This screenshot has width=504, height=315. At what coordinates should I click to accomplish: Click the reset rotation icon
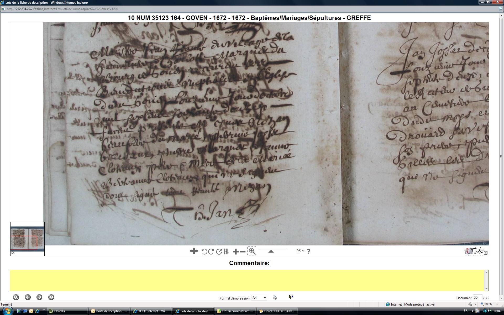pyautogui.click(x=219, y=251)
